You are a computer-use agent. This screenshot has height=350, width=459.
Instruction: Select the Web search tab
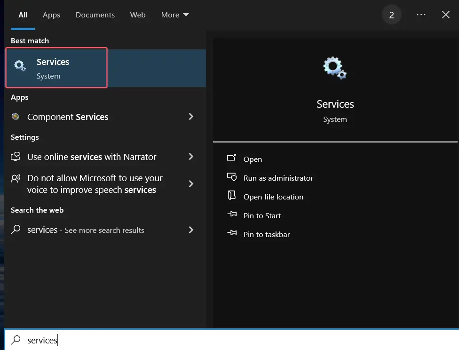(x=138, y=15)
